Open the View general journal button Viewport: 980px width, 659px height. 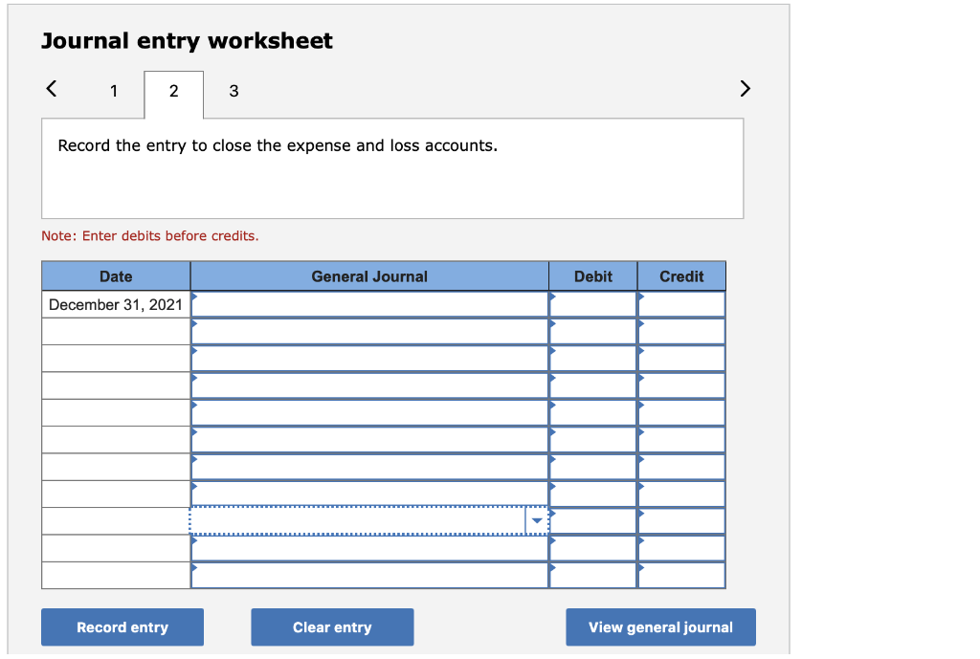(659, 626)
